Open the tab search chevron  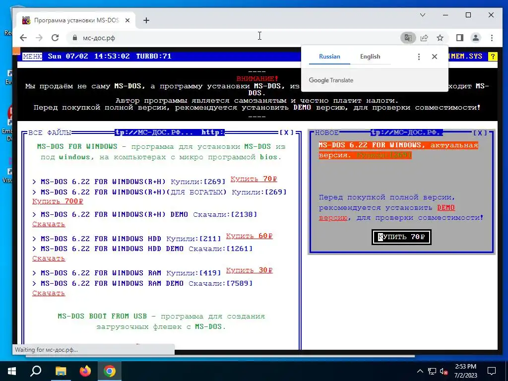click(x=423, y=15)
